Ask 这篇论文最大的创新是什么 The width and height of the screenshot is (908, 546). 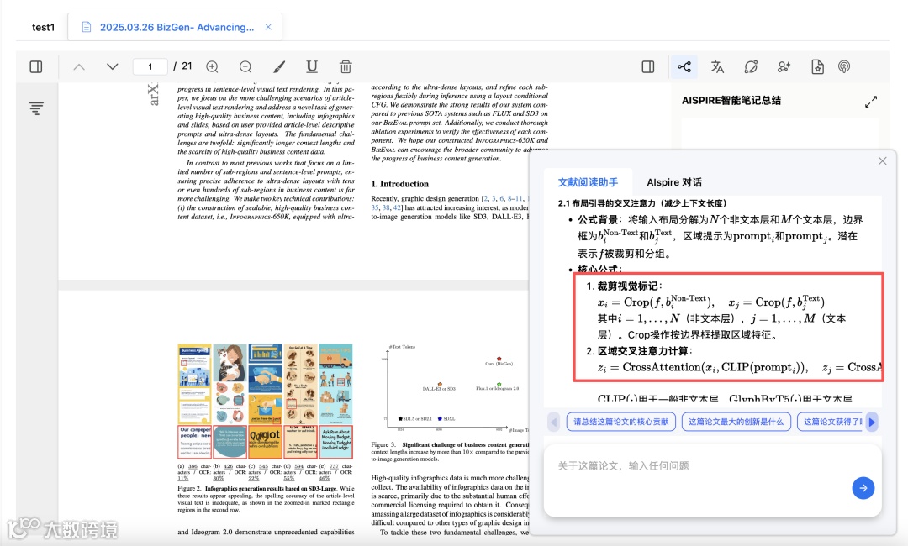click(736, 422)
